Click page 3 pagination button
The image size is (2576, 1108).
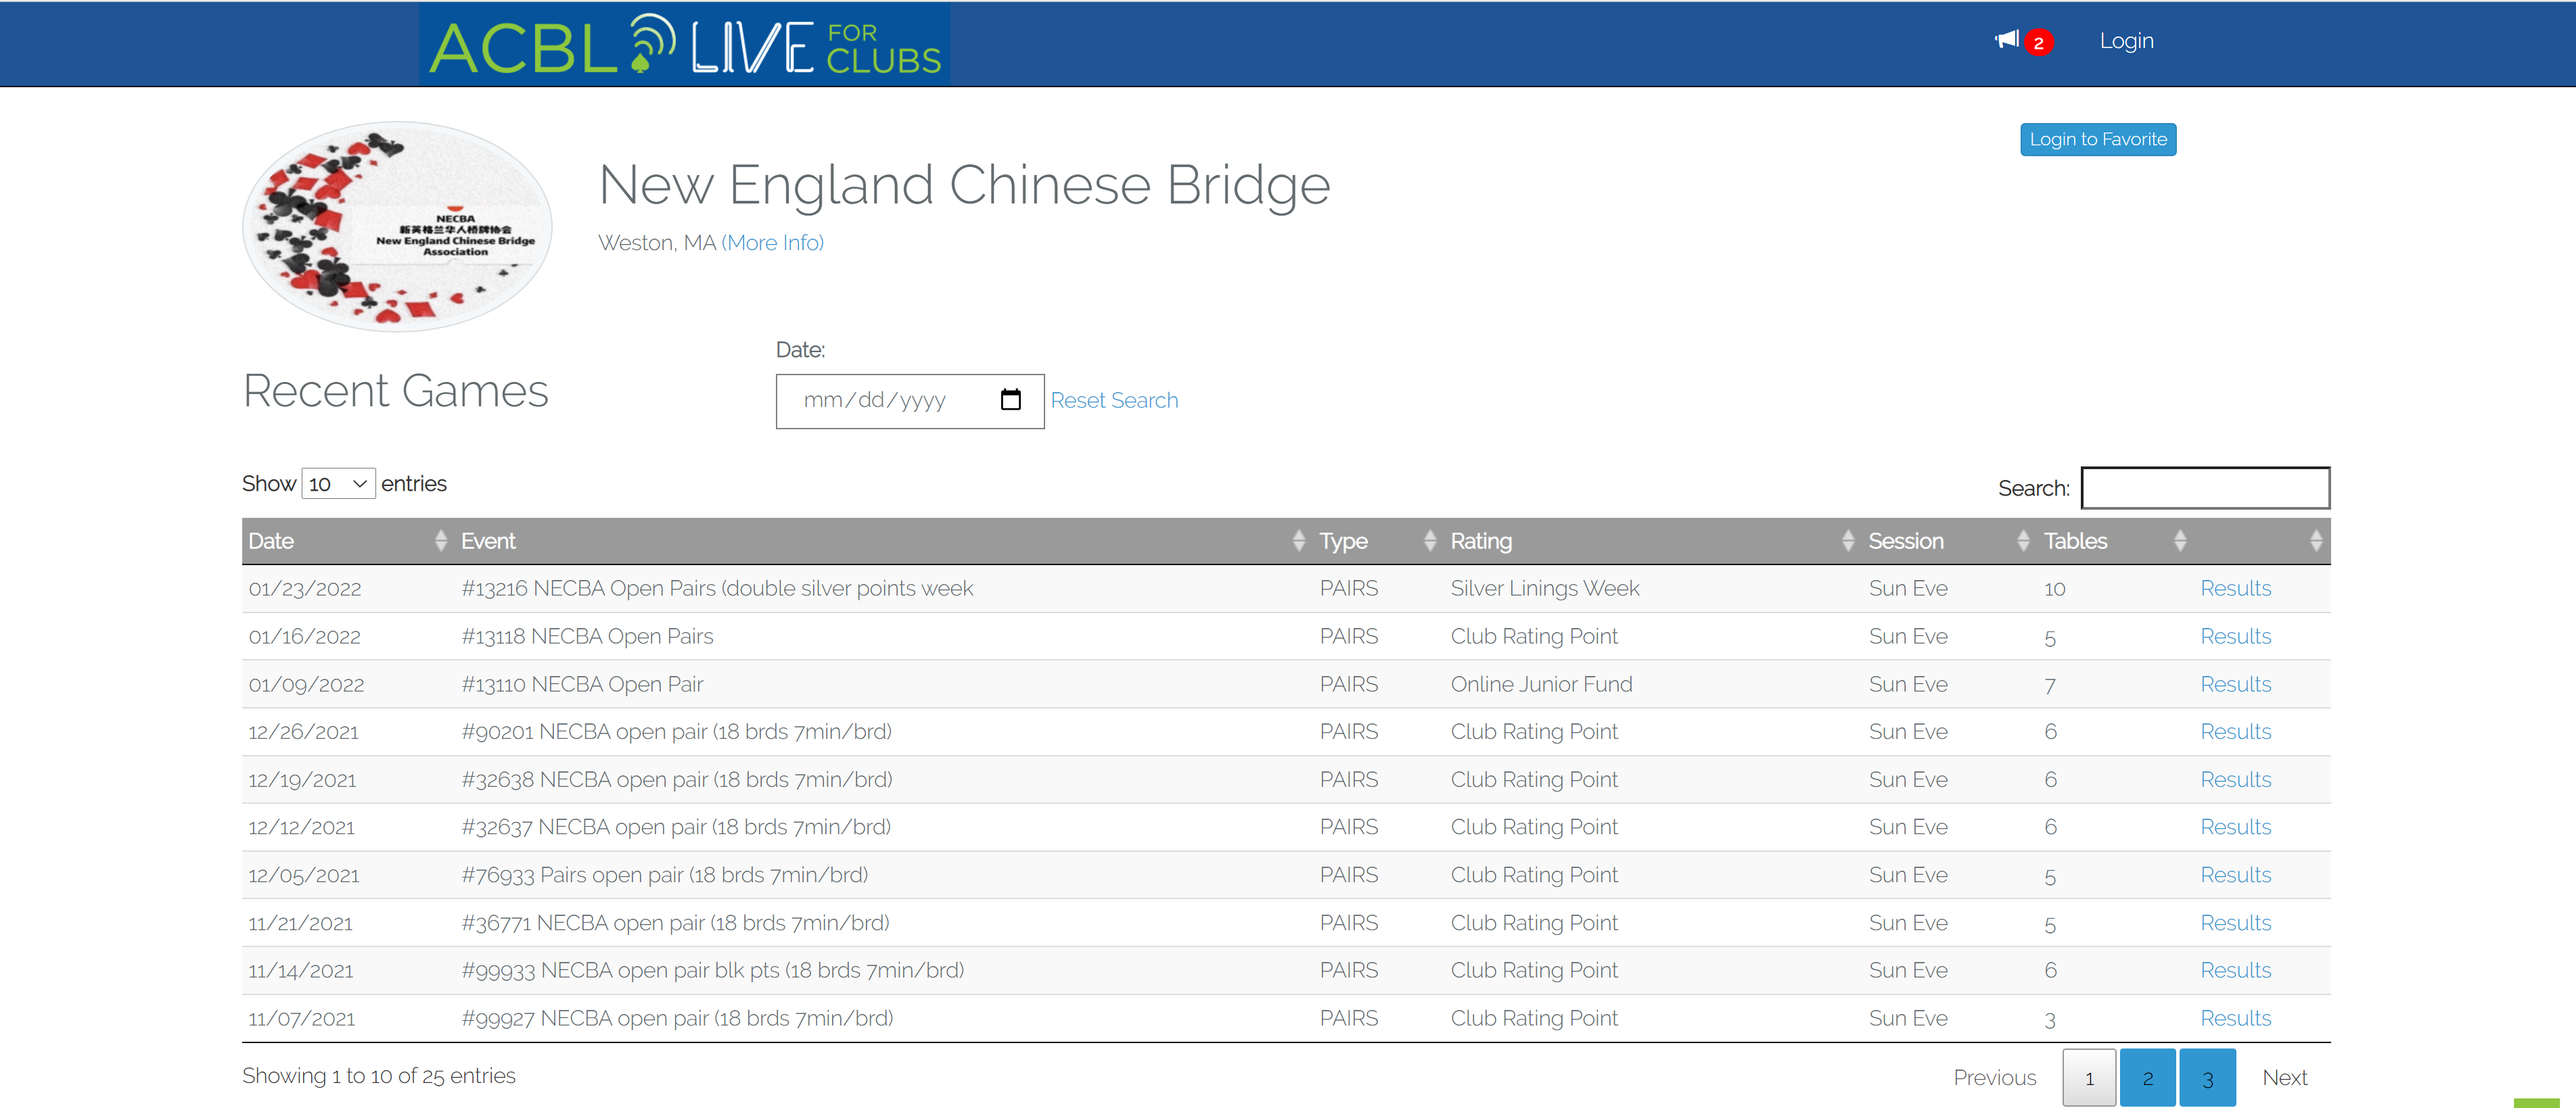coord(2208,1077)
